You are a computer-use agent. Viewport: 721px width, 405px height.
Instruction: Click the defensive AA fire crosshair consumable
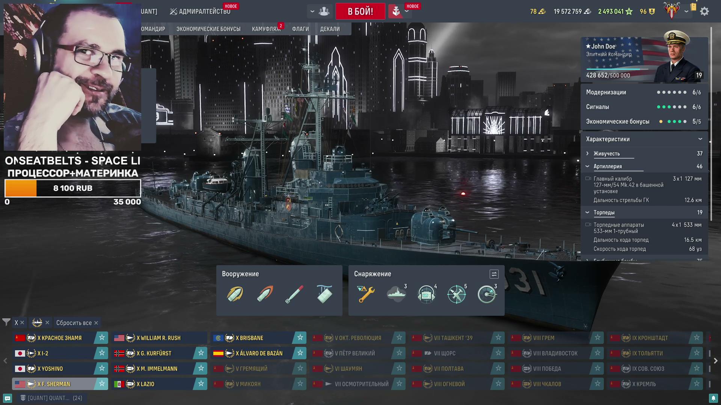[x=457, y=294]
